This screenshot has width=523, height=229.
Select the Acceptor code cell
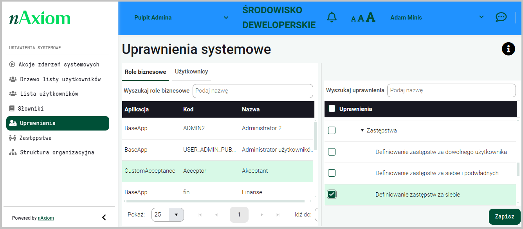point(195,171)
